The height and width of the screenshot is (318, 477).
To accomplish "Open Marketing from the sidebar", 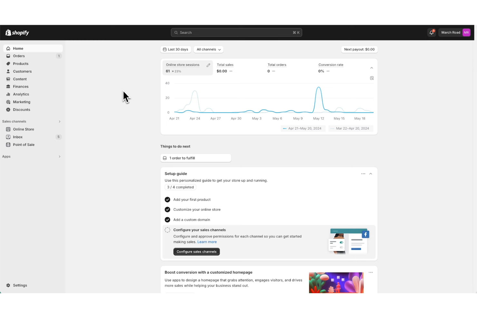I will [22, 102].
